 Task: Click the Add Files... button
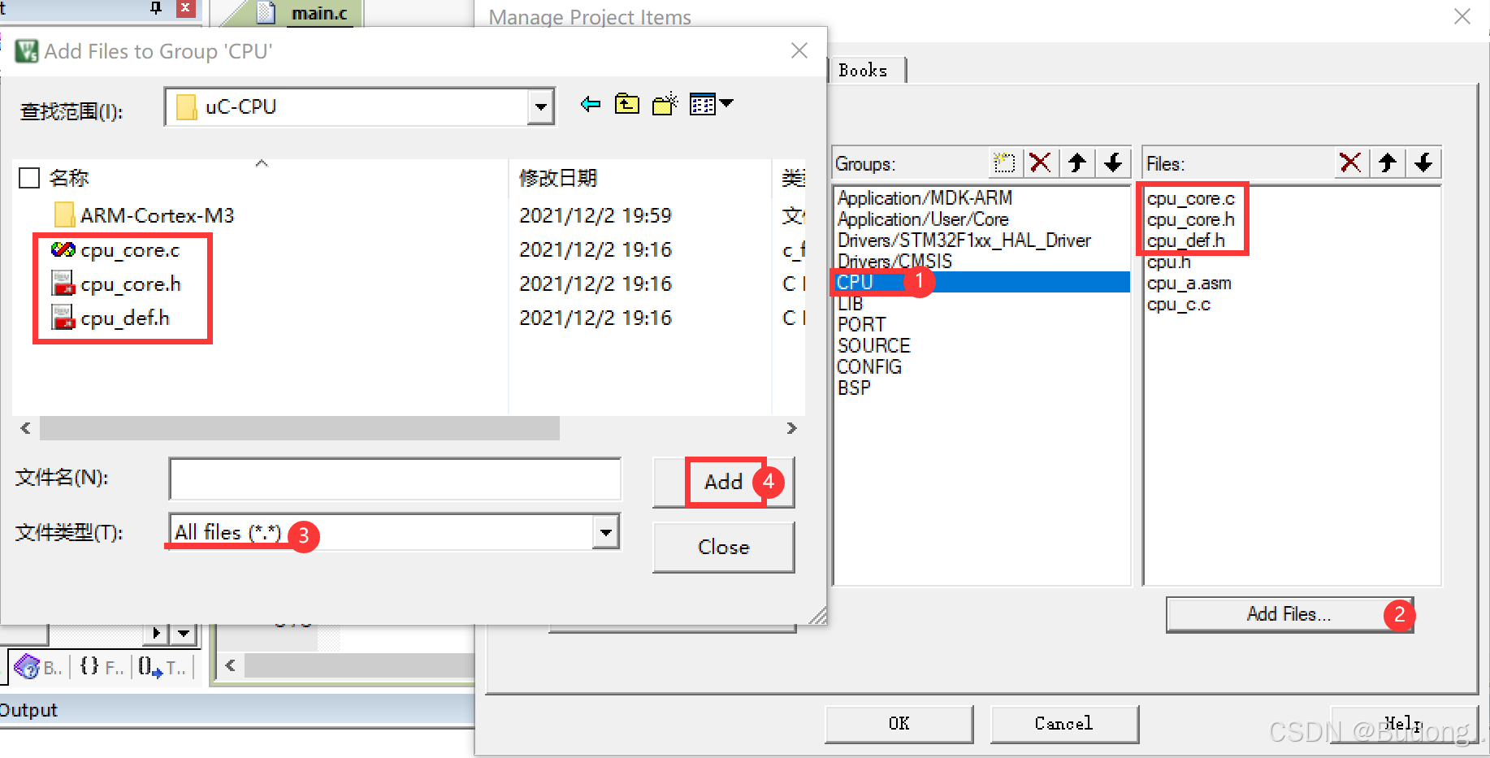[1288, 614]
